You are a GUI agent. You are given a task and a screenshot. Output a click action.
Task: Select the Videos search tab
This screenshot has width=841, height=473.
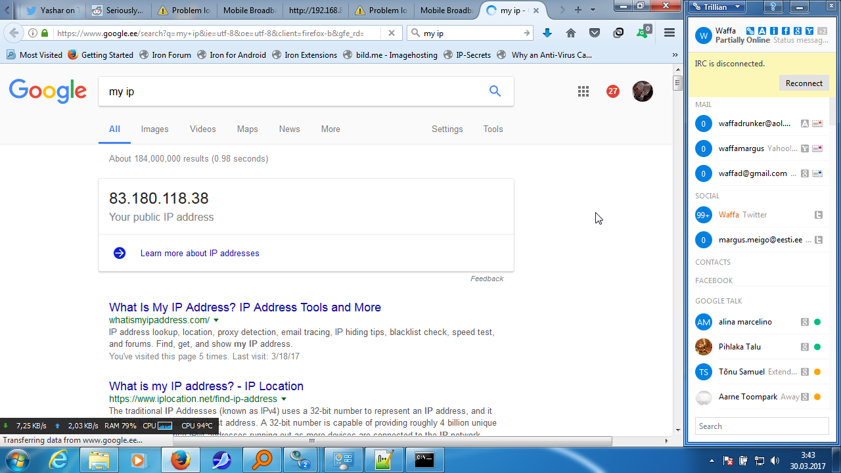203,129
